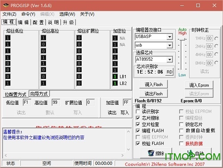This screenshot has width=223, height=168.
Task: Select the 1MHz clock calibration radio button
Action: point(216,38)
